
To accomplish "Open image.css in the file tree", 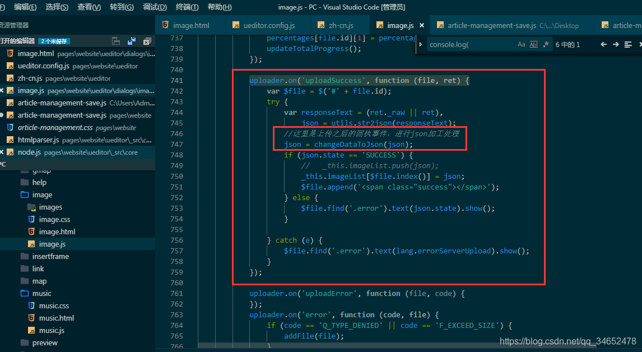I will point(77,219).
